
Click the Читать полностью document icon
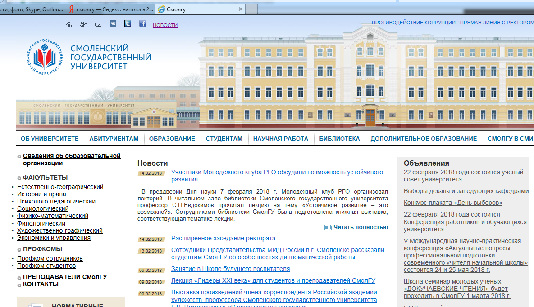(328, 227)
